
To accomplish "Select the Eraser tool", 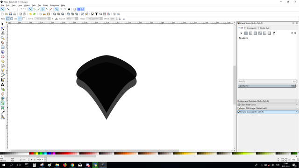I will pos(2,94).
